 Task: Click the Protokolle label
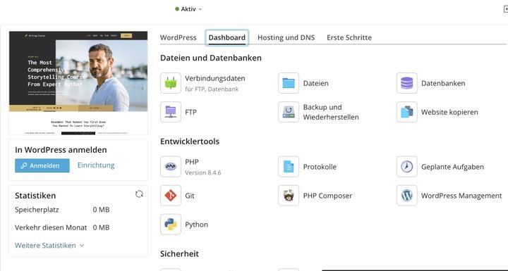(x=320, y=167)
